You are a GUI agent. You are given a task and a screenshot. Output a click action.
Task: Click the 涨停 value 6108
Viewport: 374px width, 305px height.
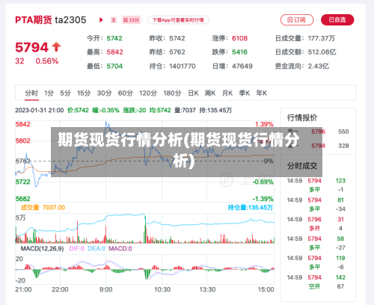tap(240, 38)
